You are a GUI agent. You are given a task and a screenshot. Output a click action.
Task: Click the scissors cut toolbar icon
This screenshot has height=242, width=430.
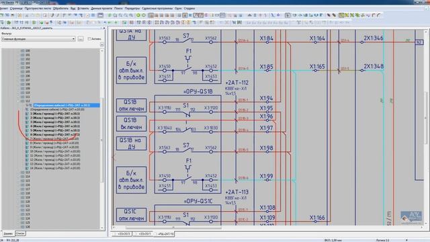tap(27, 15)
